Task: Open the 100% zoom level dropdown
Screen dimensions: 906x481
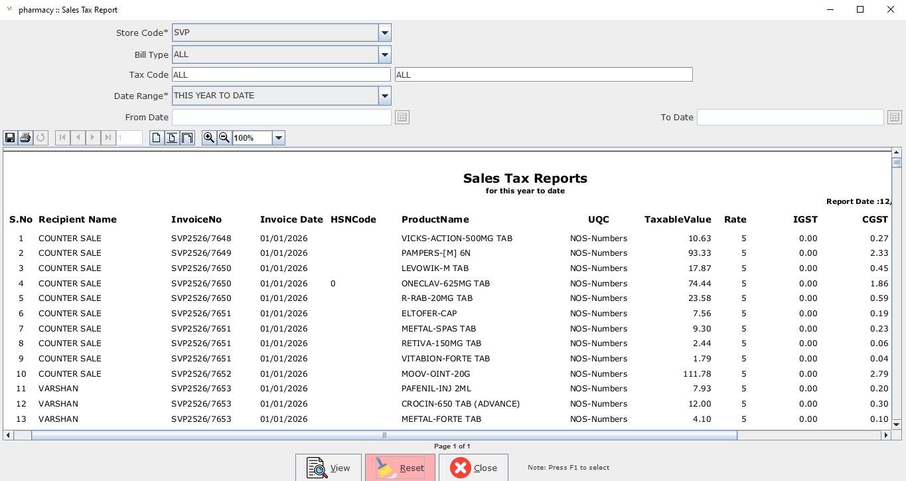Action: (279, 138)
